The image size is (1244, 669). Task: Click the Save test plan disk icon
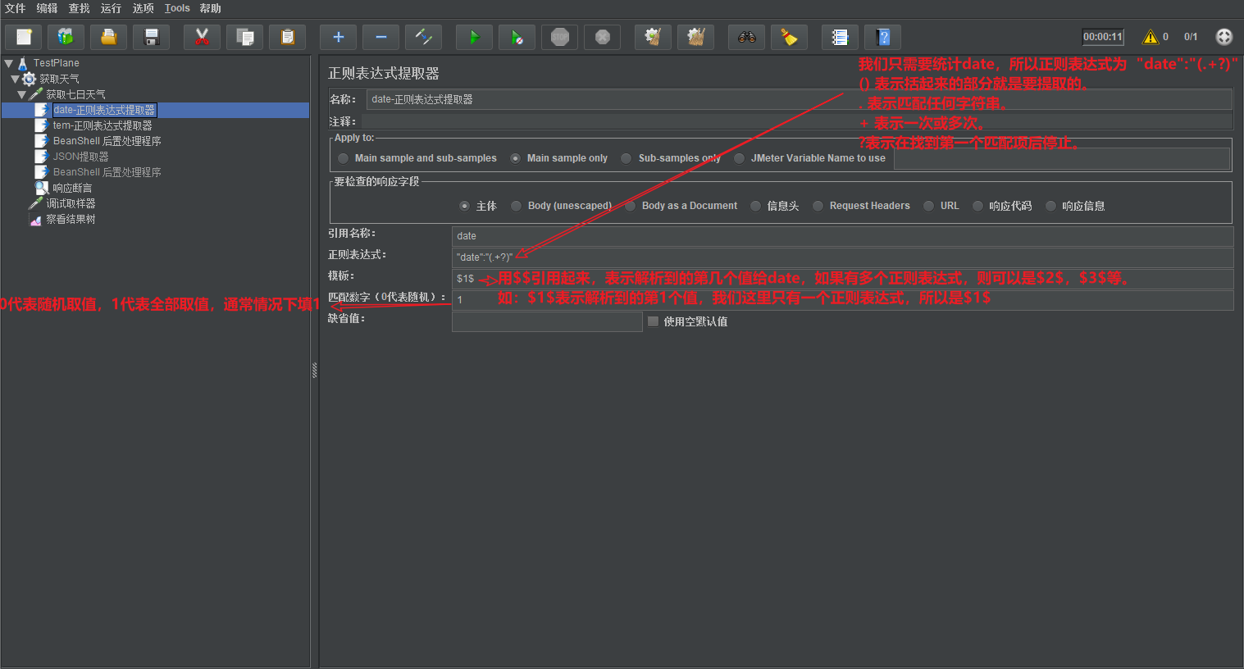pyautogui.click(x=152, y=37)
